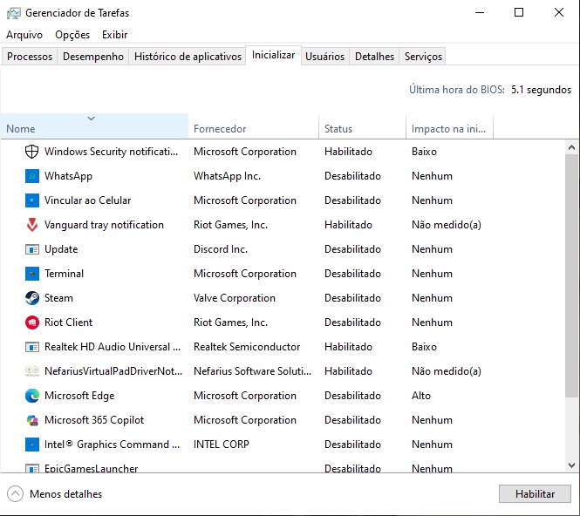
Task: Click the Nefarius Software Soluti... cell
Action: (x=252, y=371)
